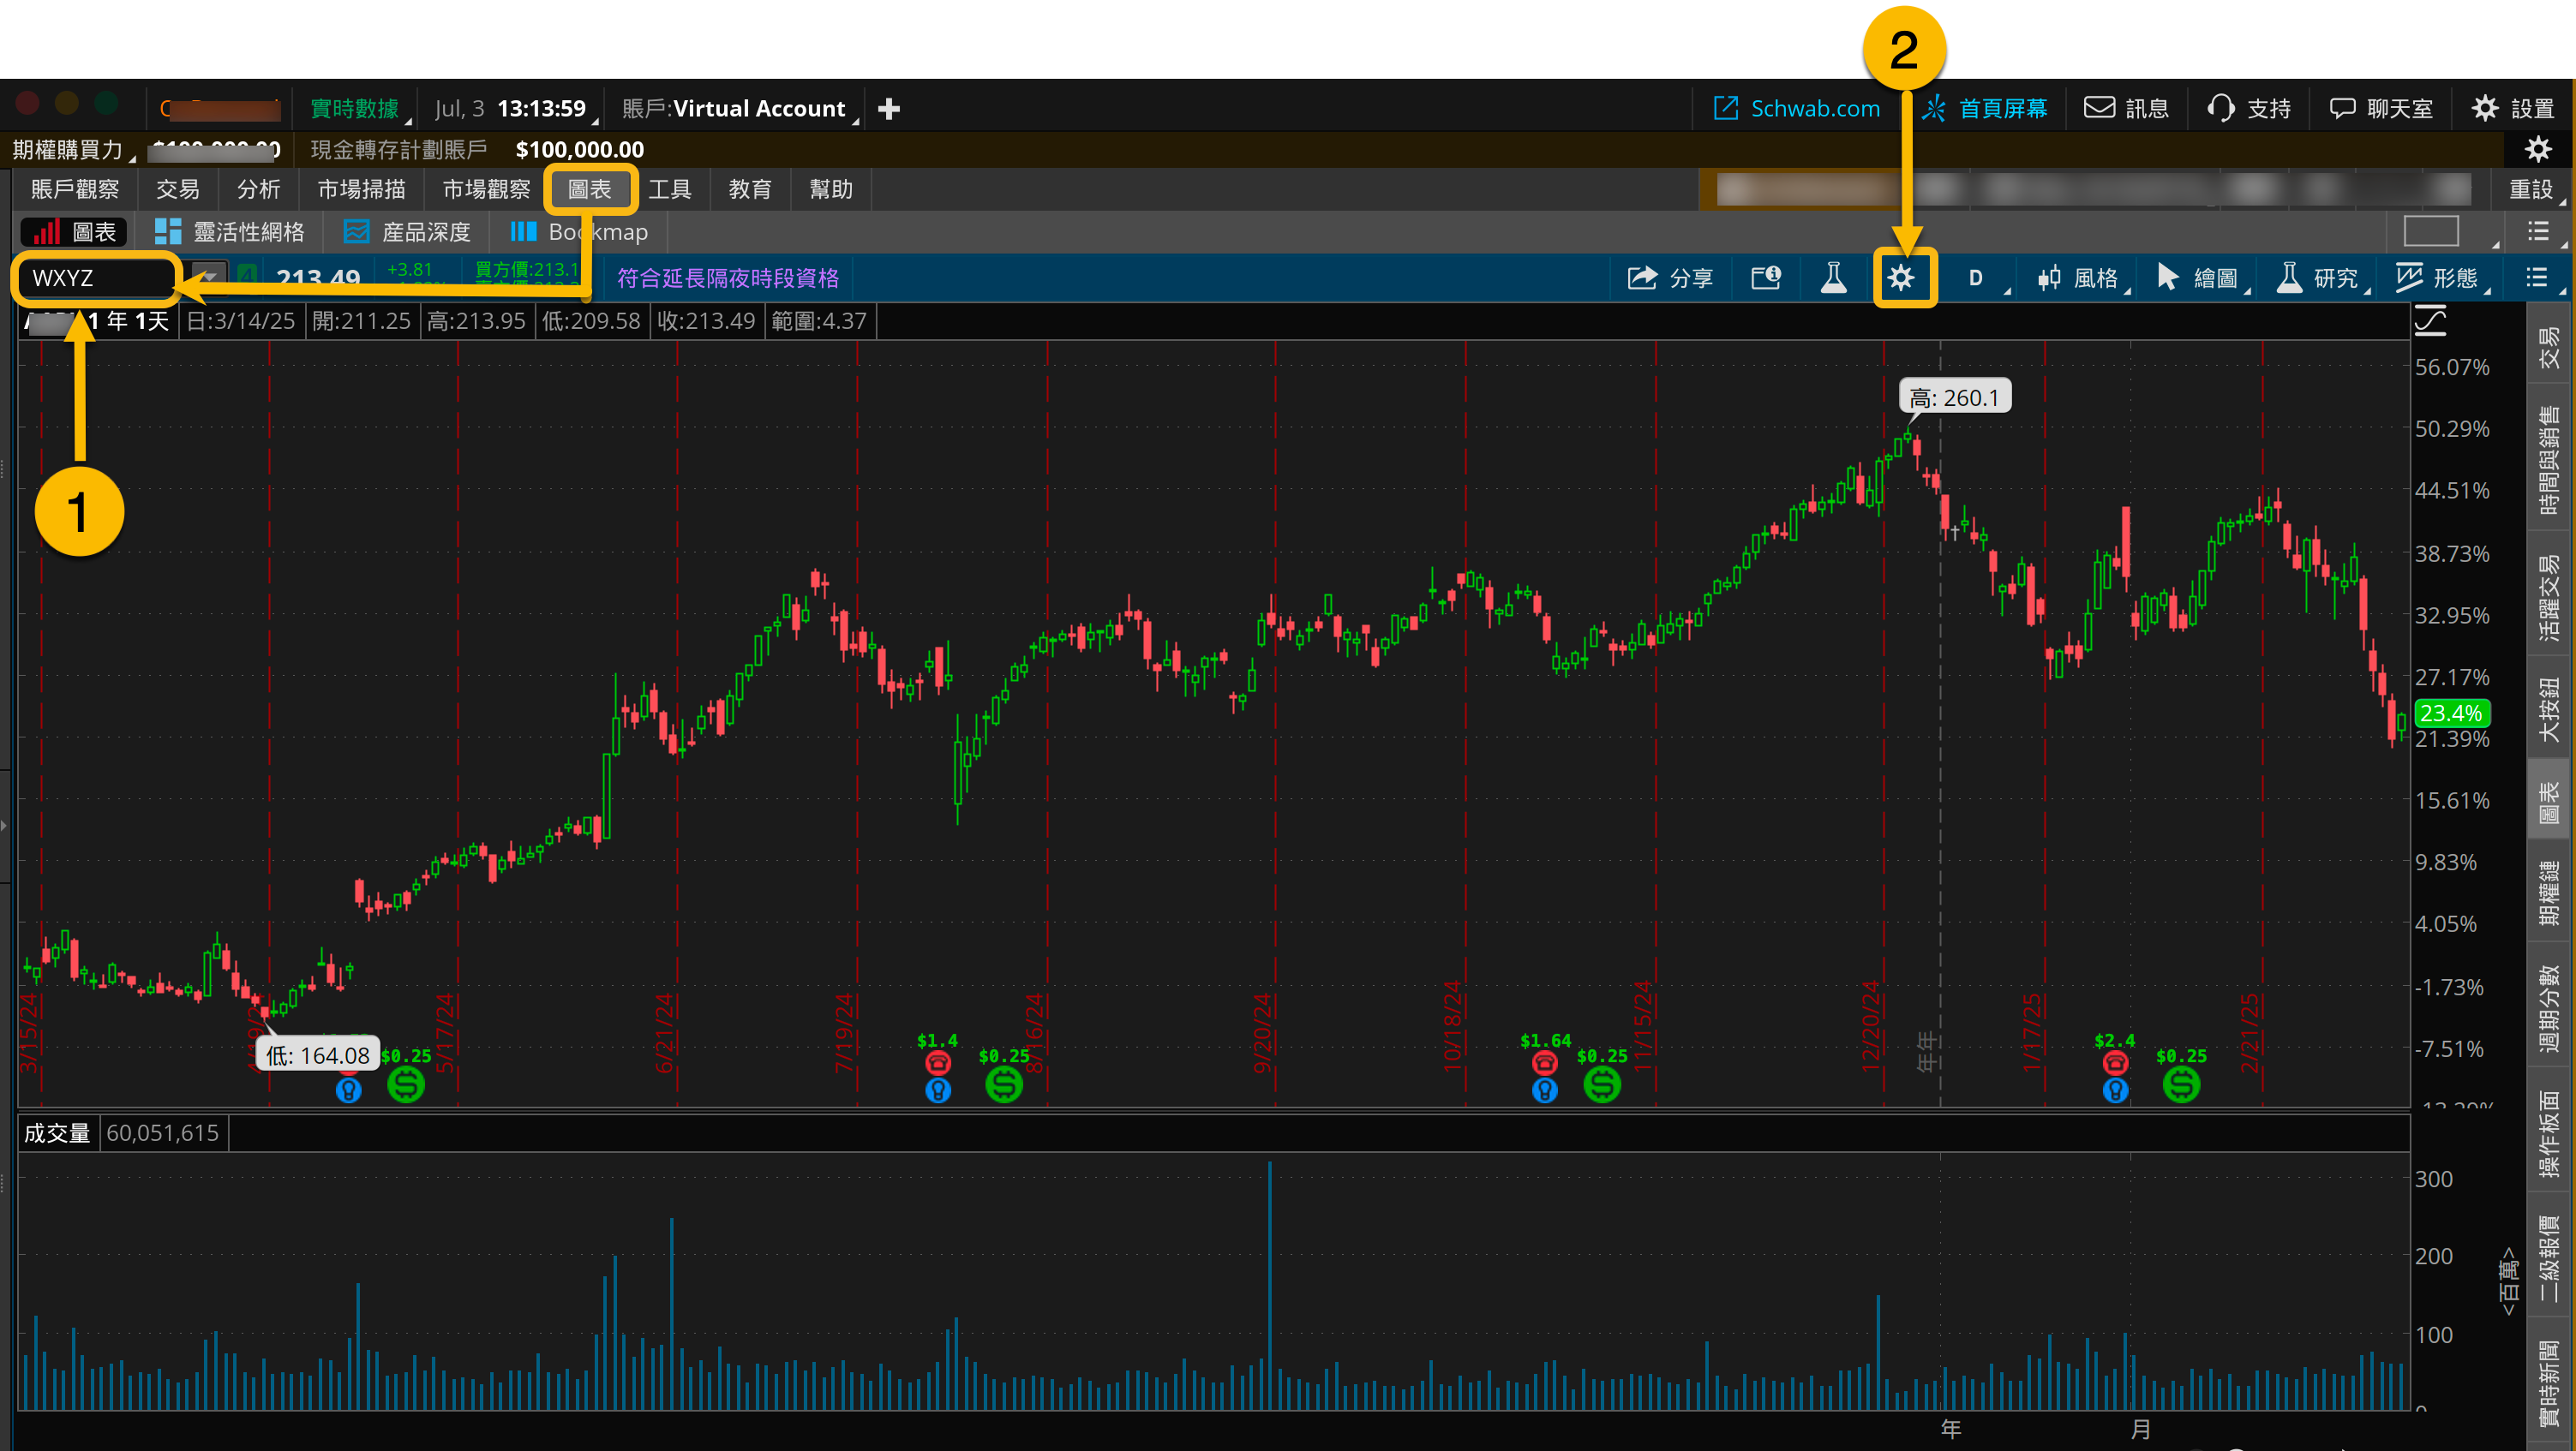Viewport: 2576px width, 1451px height.
Task: Open the Bookmap panel icon
Action: pos(523,231)
